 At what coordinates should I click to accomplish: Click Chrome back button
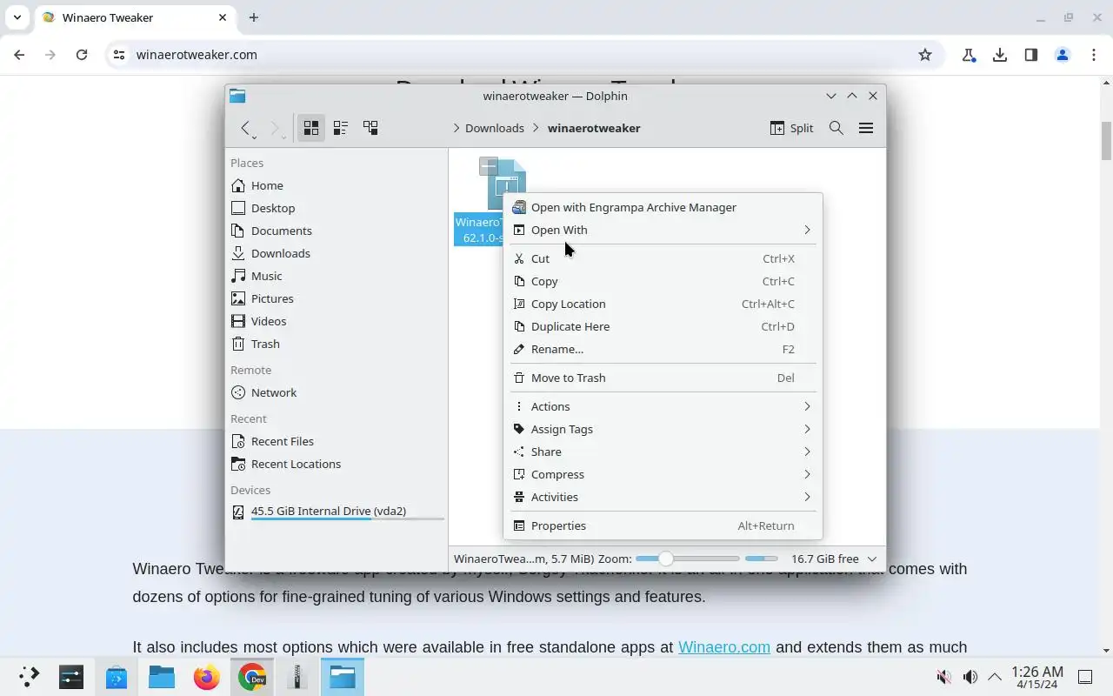point(19,55)
